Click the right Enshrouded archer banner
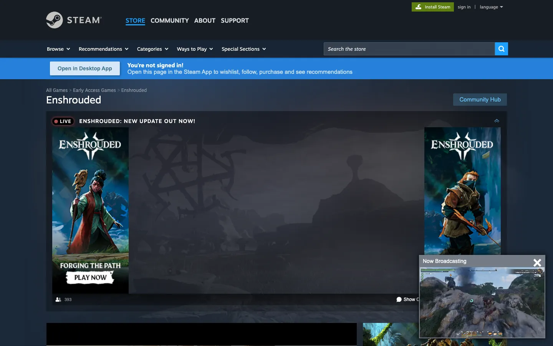 pos(462,191)
